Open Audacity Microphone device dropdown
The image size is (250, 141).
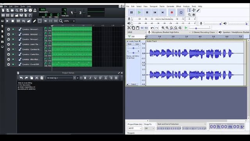click(171, 32)
